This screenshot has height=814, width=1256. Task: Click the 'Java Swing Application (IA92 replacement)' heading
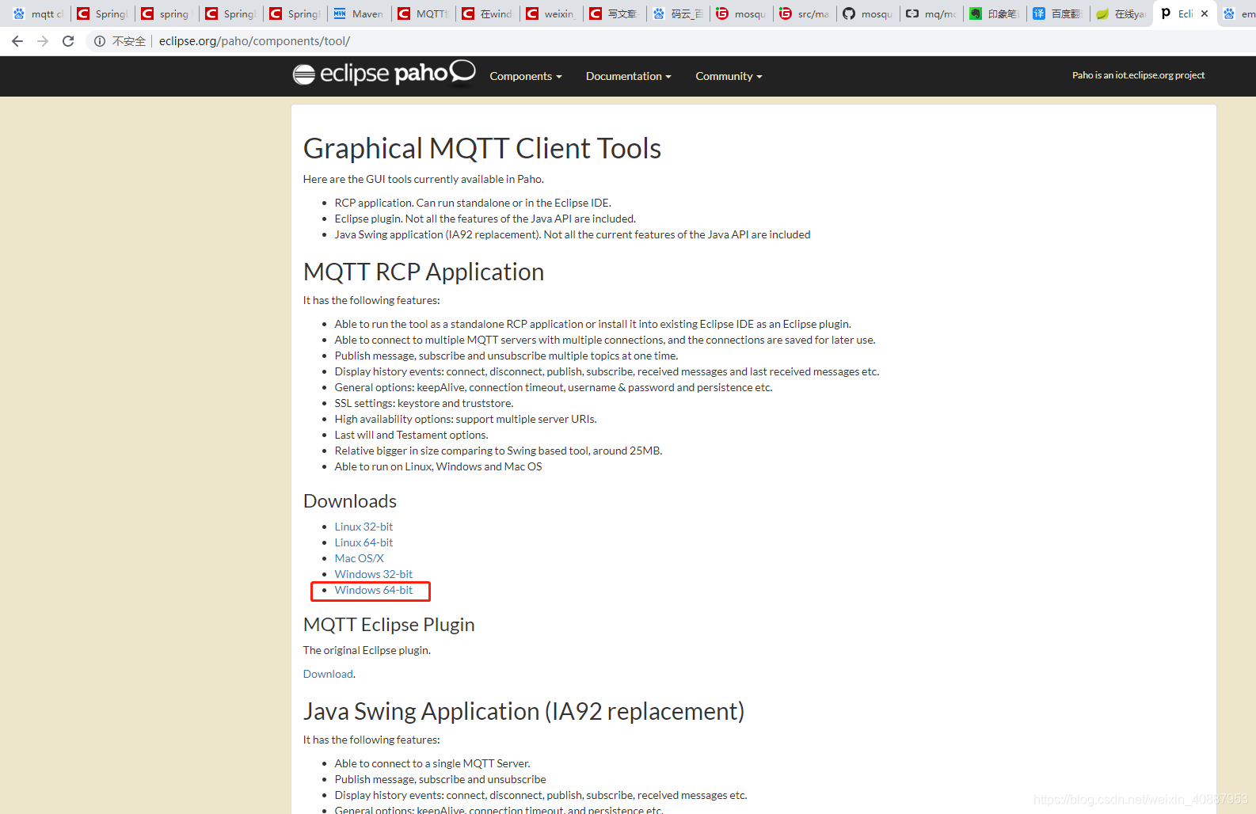pyautogui.click(x=524, y=711)
